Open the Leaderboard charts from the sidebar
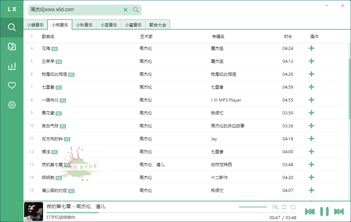351x222 pixels. [12, 66]
